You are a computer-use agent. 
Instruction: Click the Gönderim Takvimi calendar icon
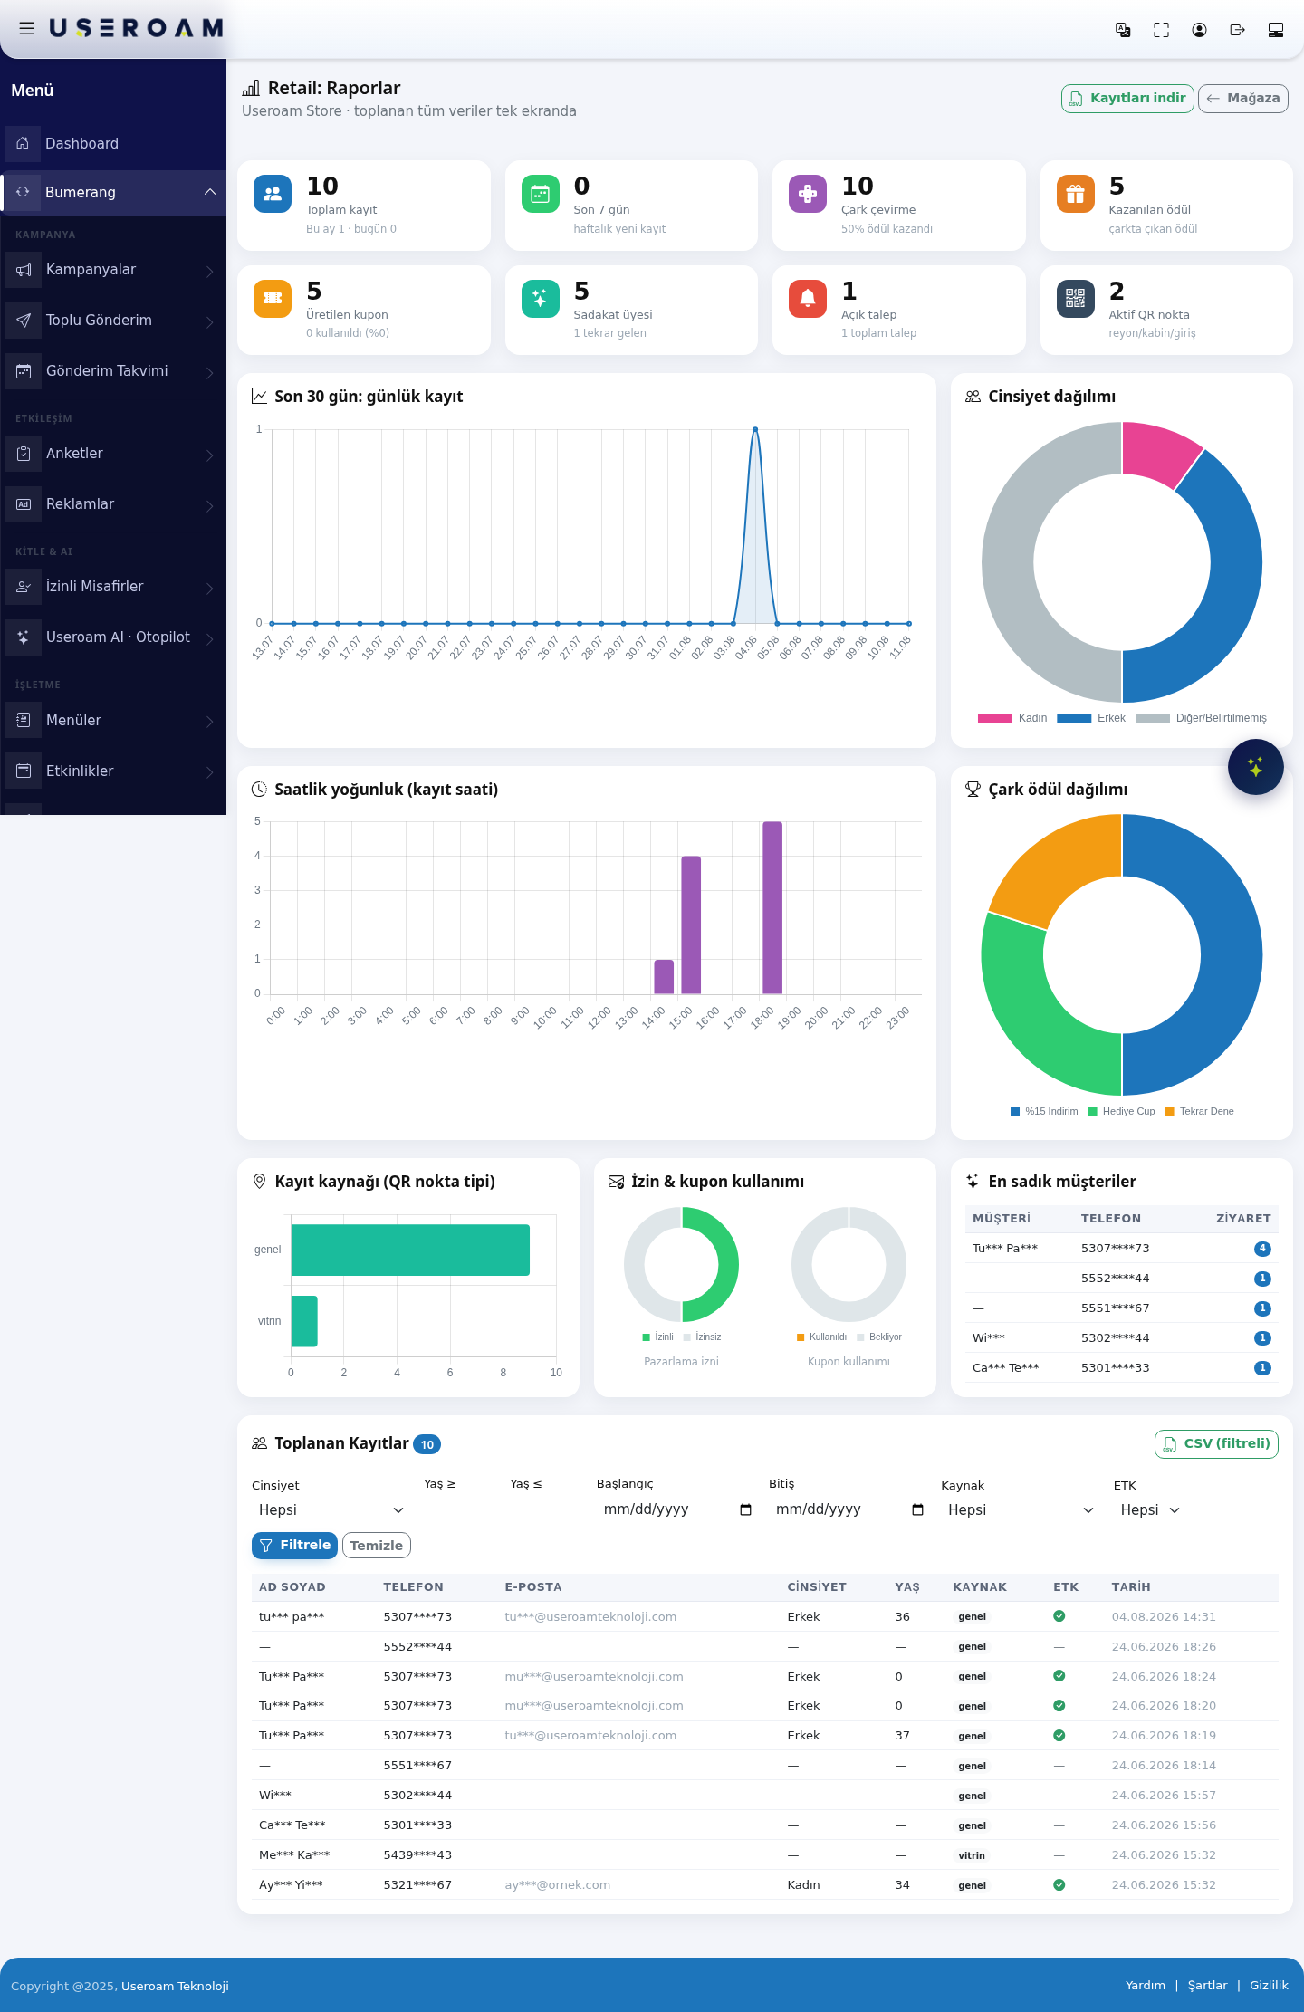[x=24, y=371]
